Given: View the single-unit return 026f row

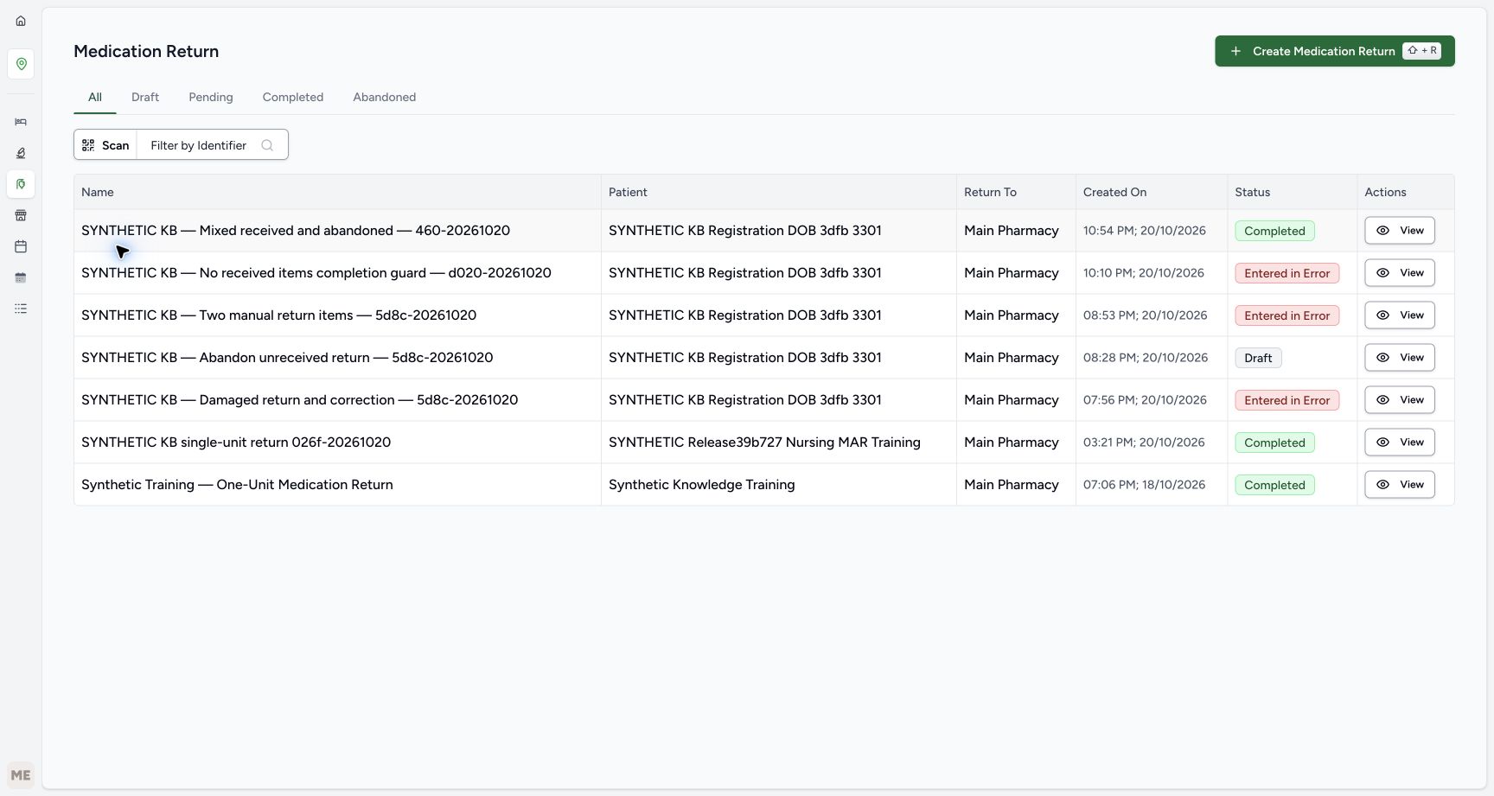Looking at the screenshot, I should click(x=1400, y=443).
